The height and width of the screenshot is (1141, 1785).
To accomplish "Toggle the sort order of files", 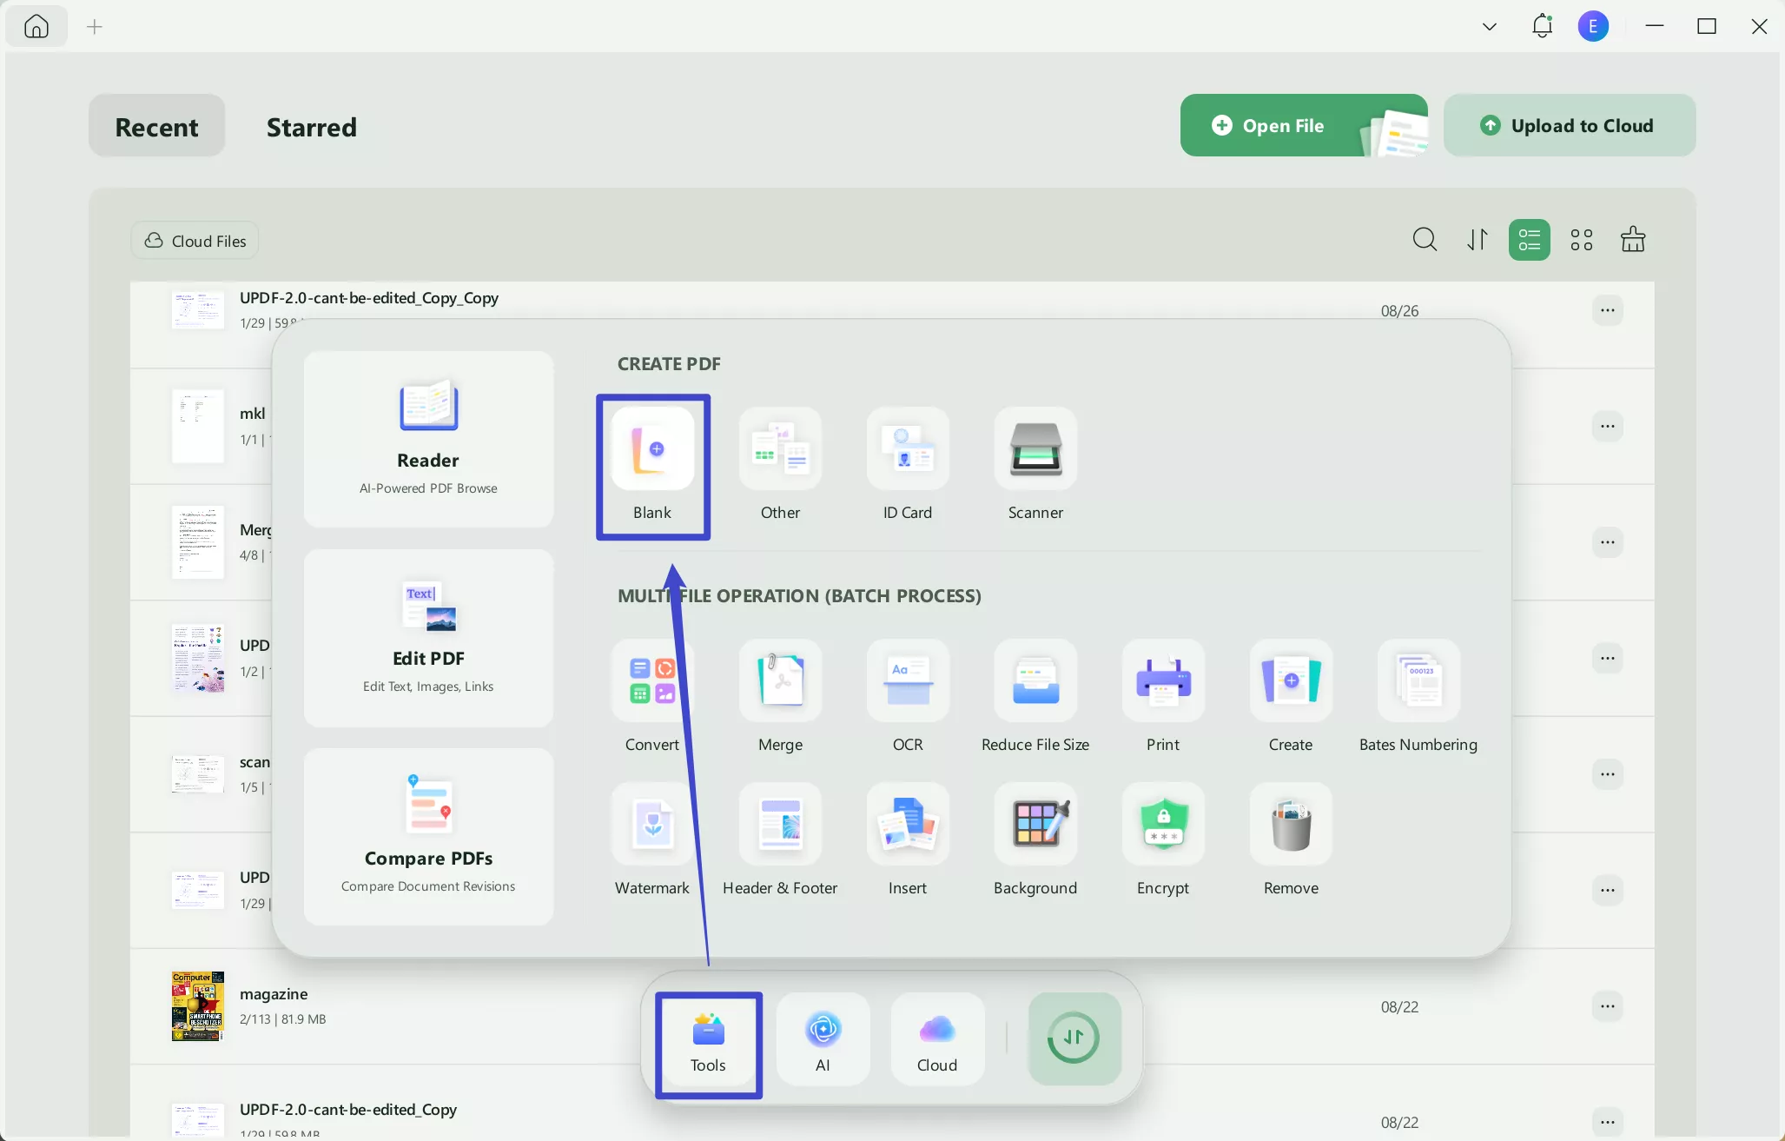I will tap(1477, 239).
